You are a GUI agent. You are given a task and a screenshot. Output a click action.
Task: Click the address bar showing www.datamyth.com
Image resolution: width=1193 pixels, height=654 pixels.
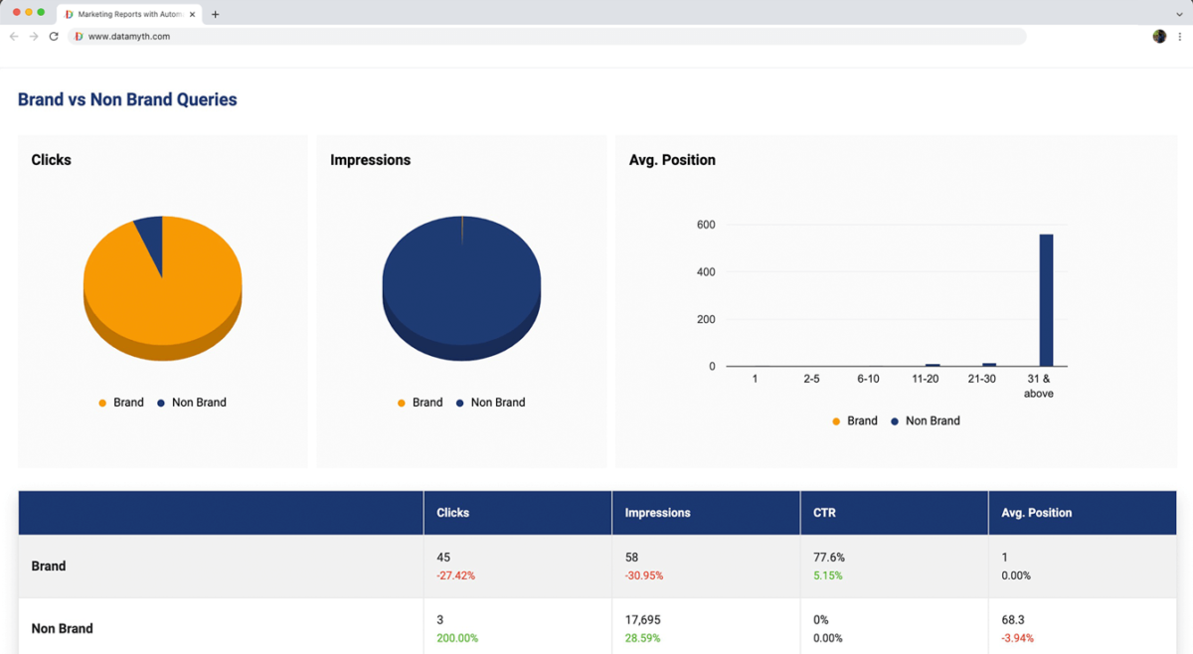(199, 36)
